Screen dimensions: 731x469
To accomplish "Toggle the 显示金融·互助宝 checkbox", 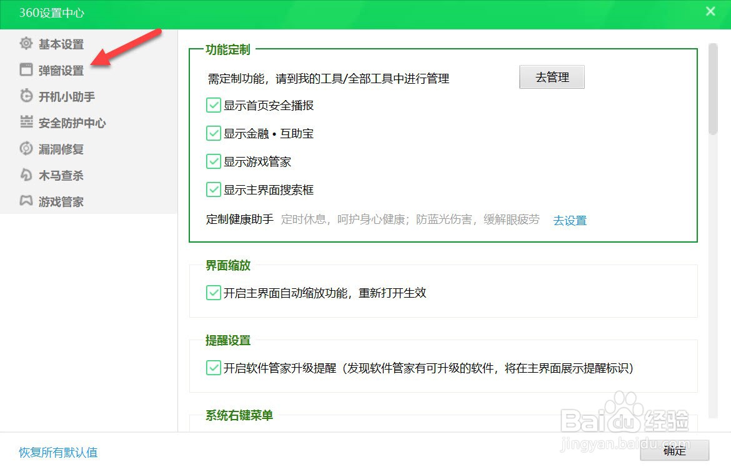I will coord(214,133).
